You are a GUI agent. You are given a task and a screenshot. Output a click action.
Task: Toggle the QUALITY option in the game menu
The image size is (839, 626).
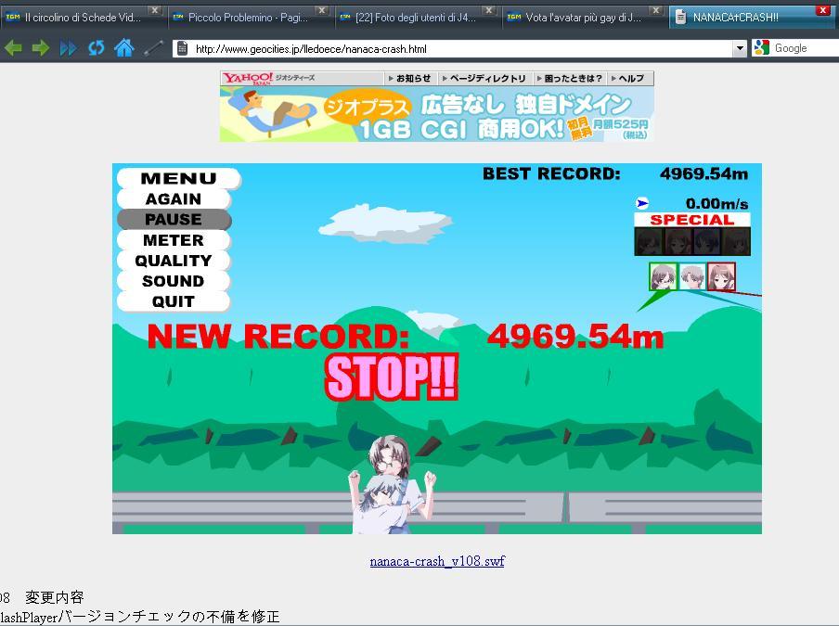pos(174,261)
